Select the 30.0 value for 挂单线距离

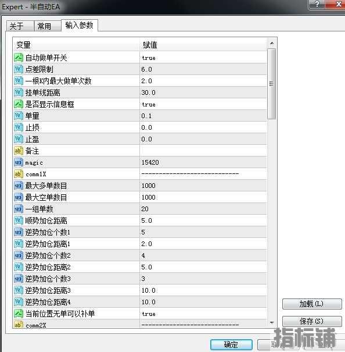click(149, 93)
